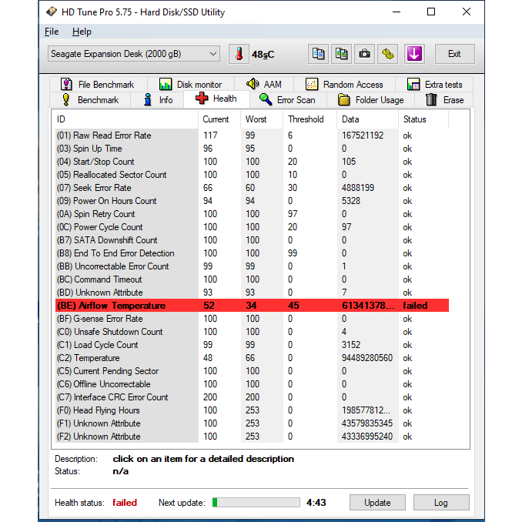Click the Log button
The width and height of the screenshot is (522, 522).
click(x=440, y=502)
